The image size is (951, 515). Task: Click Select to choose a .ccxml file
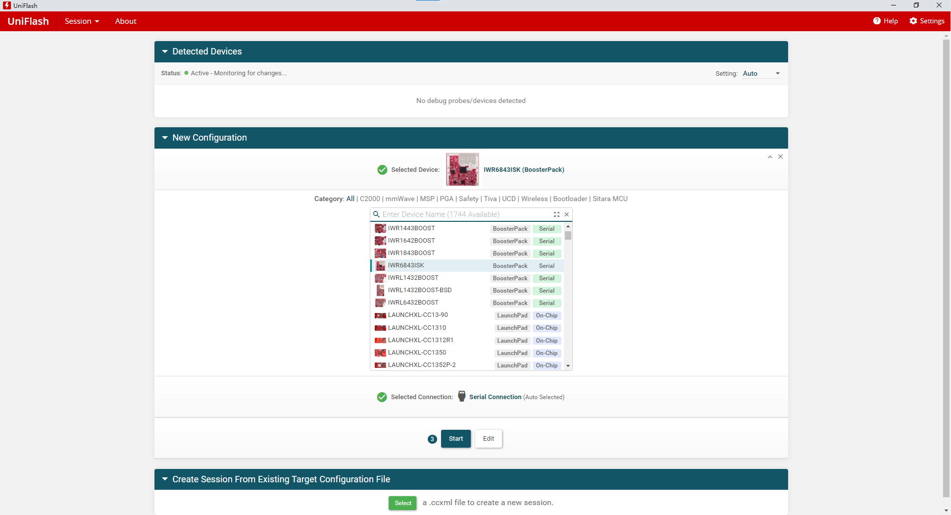click(403, 503)
